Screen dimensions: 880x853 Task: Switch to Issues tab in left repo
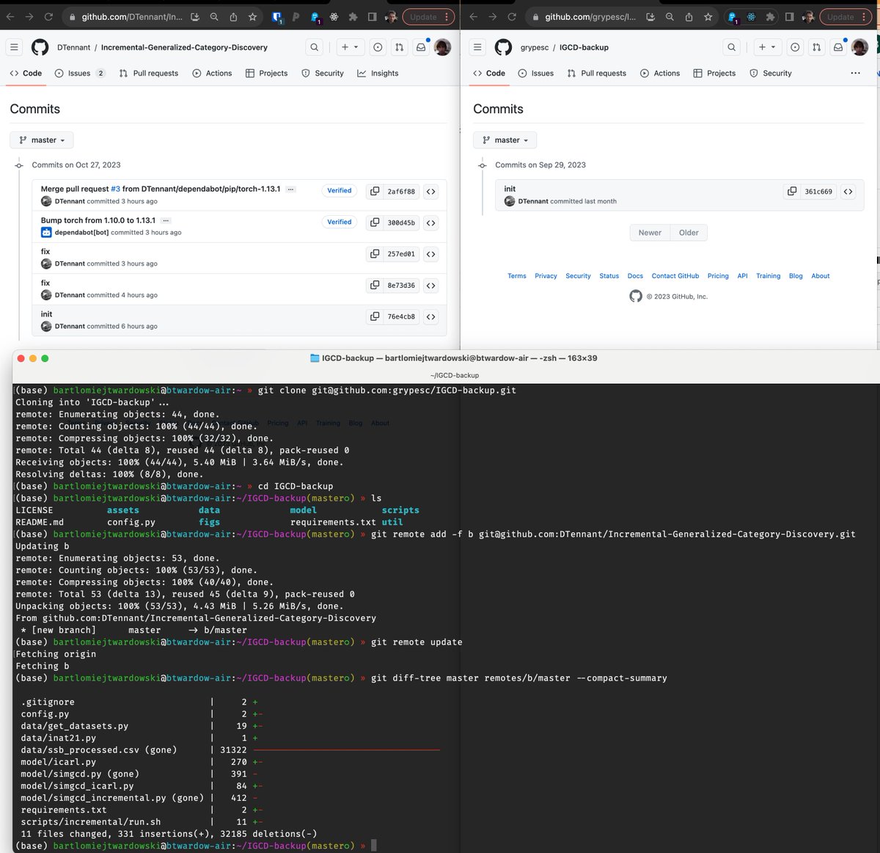coord(80,73)
